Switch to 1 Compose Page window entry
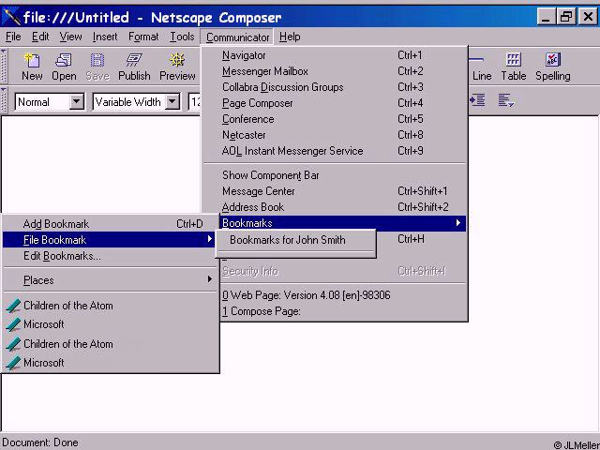The width and height of the screenshot is (600, 450). click(343, 311)
